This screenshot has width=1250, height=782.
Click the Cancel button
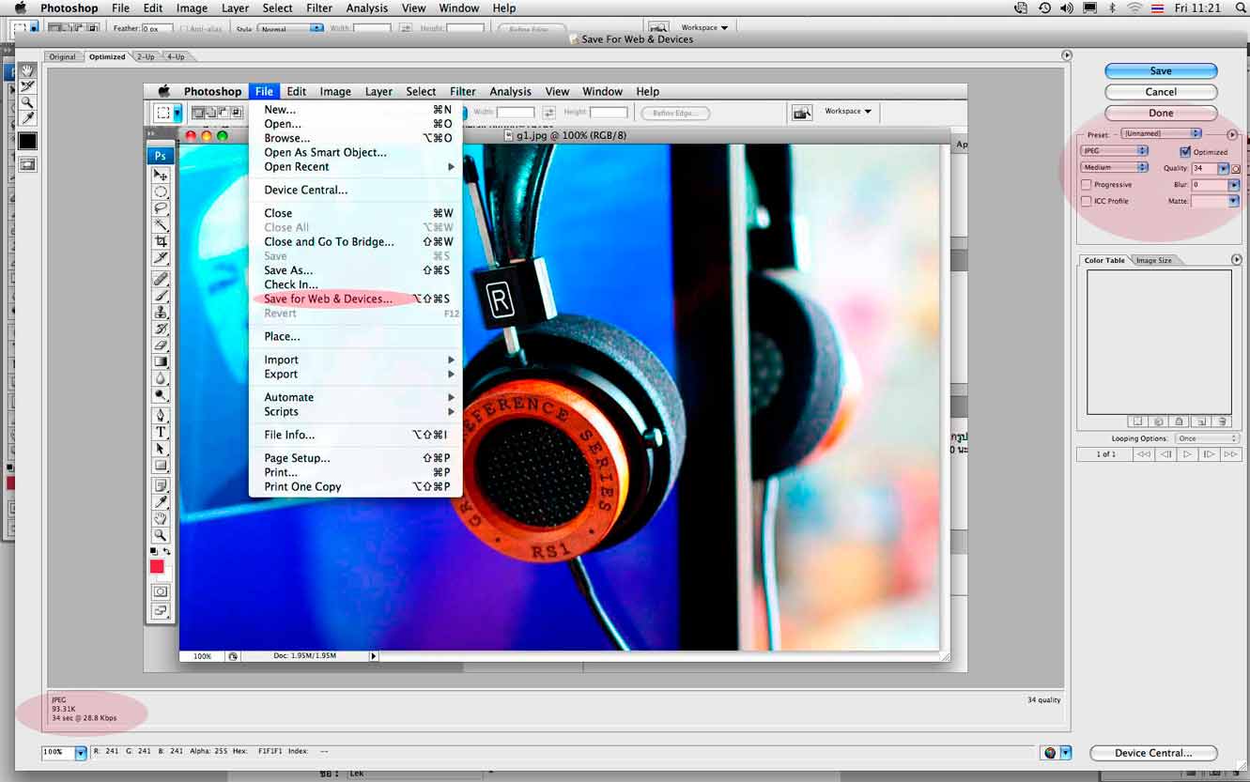[x=1161, y=92]
